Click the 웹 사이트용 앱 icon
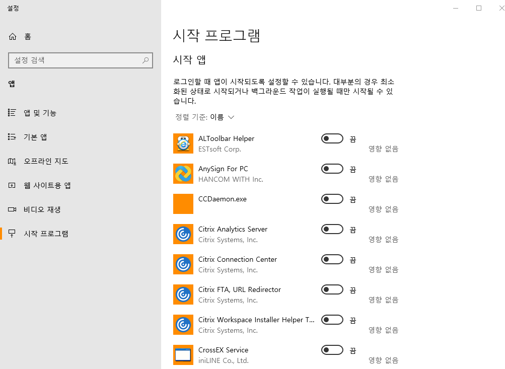 click(x=12, y=185)
